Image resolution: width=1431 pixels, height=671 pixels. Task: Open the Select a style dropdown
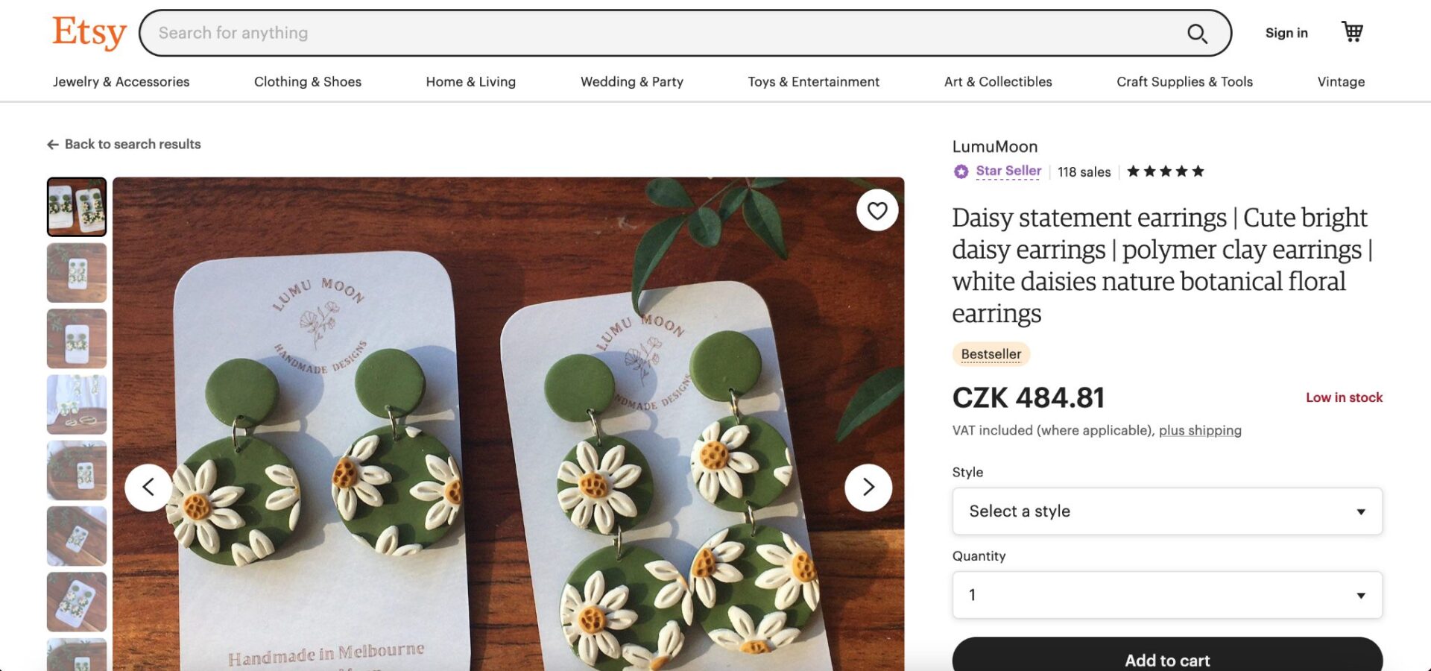tap(1166, 511)
